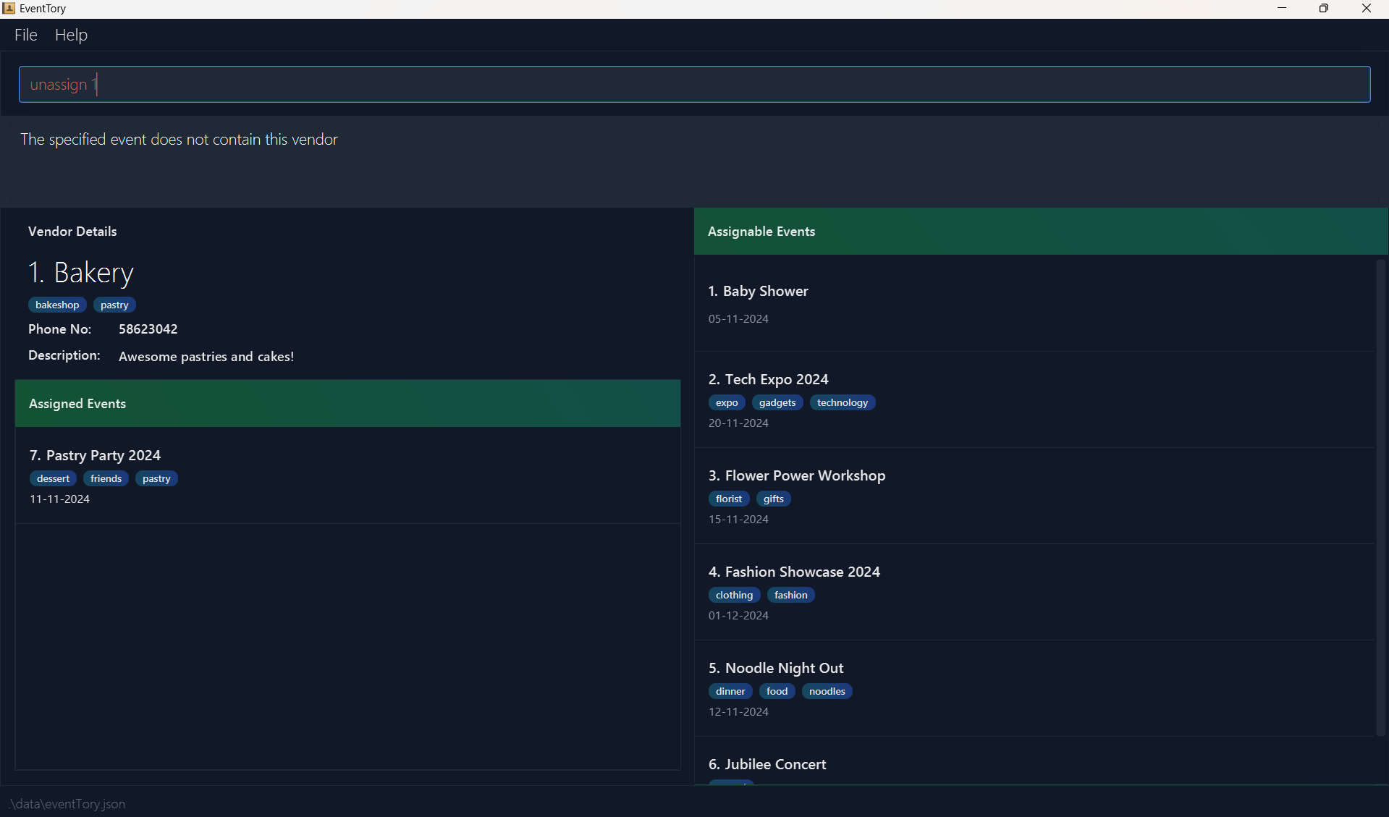This screenshot has height=817, width=1389.
Task: Click the bakeshop tag on Bakery vendor
Action: coord(57,305)
